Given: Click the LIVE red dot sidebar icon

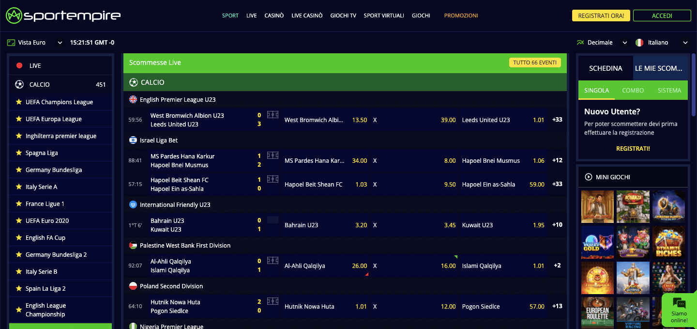Looking at the screenshot, I should [18, 65].
